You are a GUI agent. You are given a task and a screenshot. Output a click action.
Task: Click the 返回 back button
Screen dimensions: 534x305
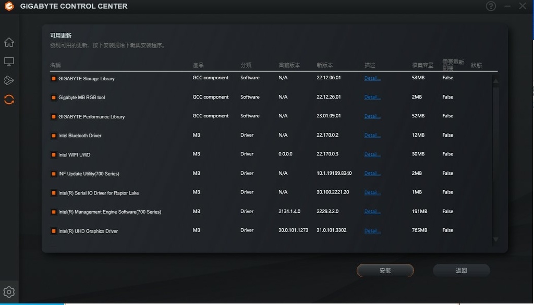tap(462, 270)
